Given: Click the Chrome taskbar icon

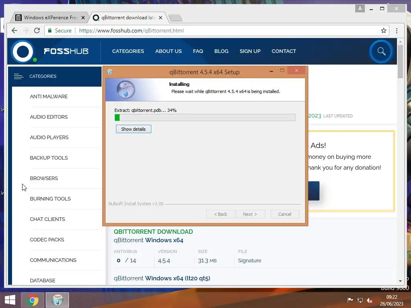Looking at the screenshot, I should 33,300.
